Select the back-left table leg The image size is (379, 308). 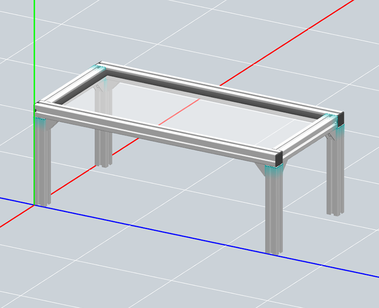[103, 142]
